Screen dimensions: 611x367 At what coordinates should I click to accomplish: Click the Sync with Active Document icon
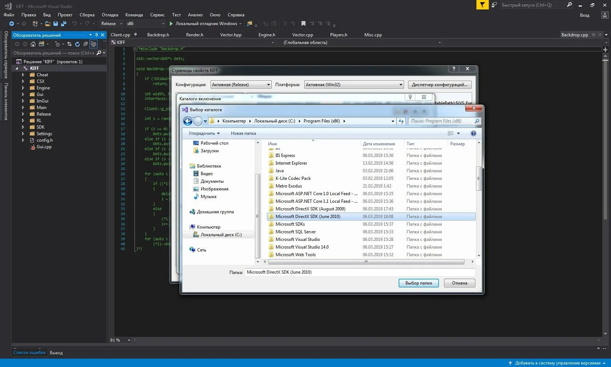pos(69,44)
